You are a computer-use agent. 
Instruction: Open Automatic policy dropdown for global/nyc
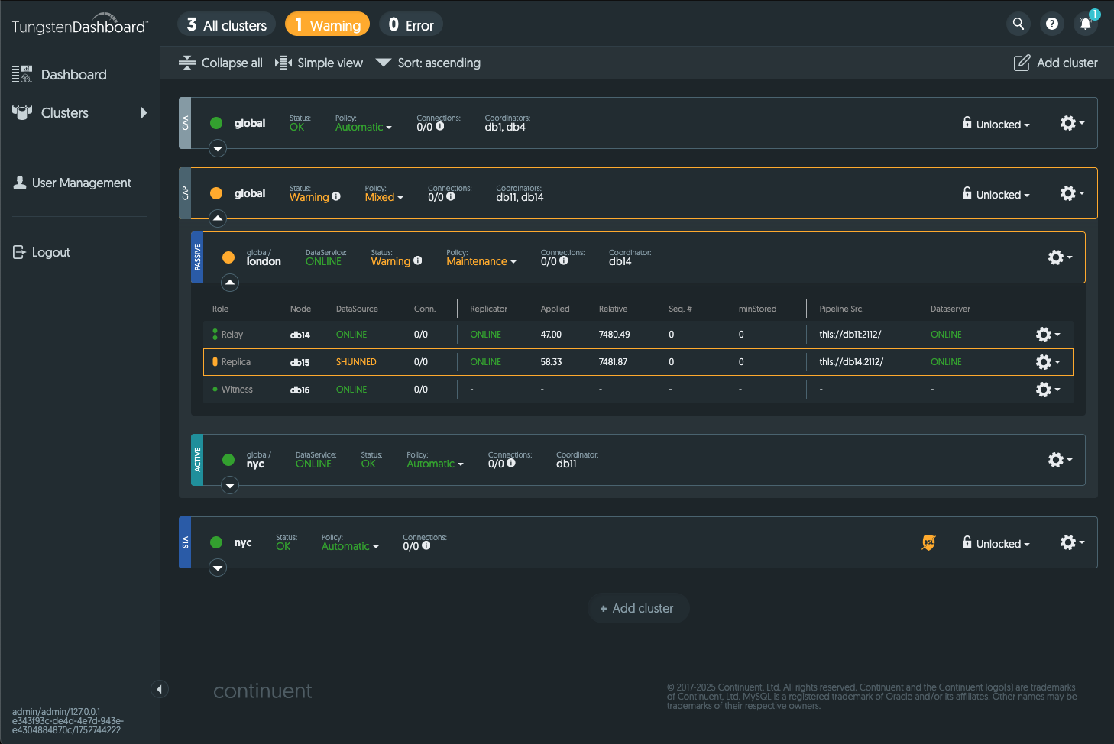(436, 464)
